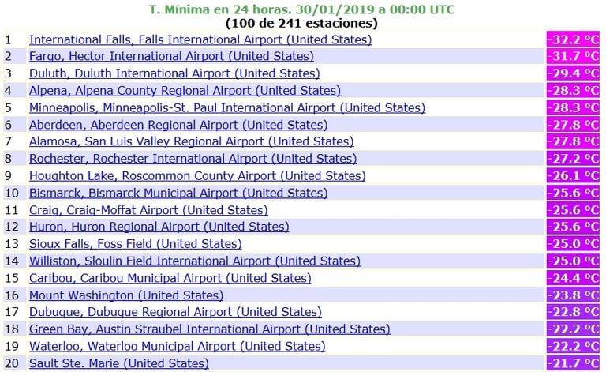Click Minneapolis-St. Paul International Airport link
The width and height of the screenshot is (606, 372).
(x=227, y=107)
